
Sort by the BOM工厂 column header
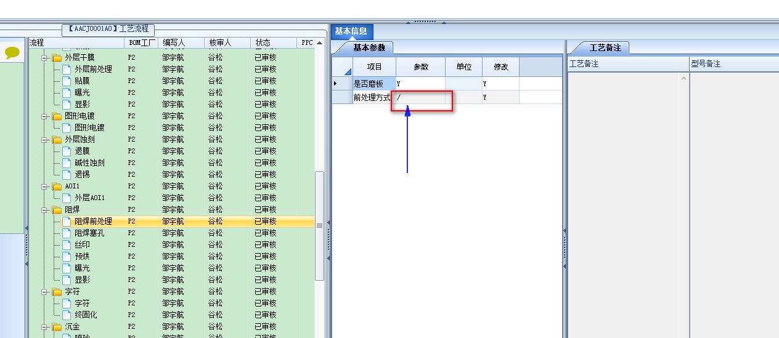pyautogui.click(x=142, y=42)
